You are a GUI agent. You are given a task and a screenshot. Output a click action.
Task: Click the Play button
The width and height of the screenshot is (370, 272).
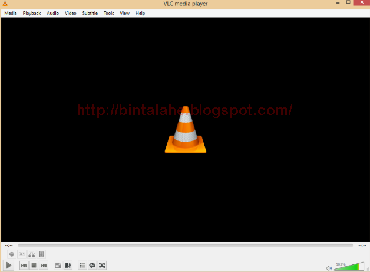pos(8,265)
